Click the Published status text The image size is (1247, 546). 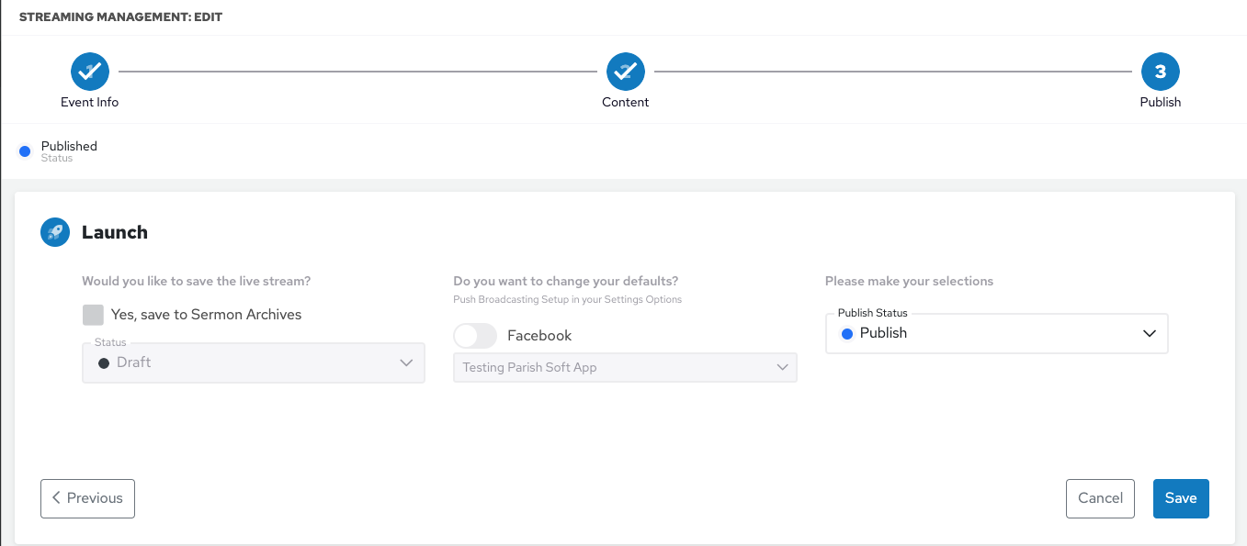(69, 146)
